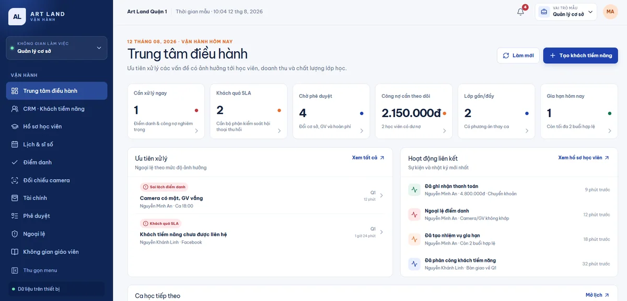Click the warning icon on Khách quá SLA tag
This screenshot has width=627, height=301.
coord(146,223)
